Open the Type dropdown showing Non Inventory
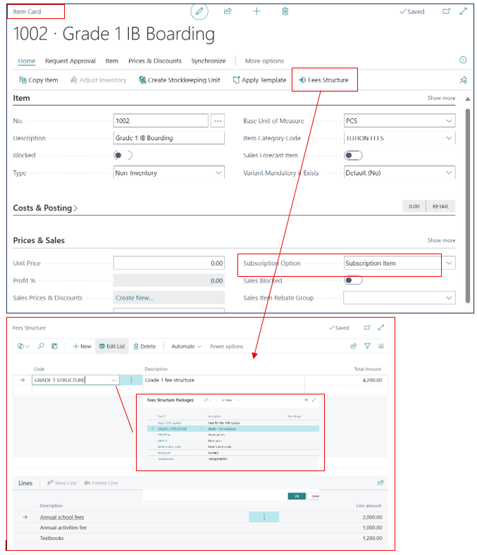 tap(169, 173)
